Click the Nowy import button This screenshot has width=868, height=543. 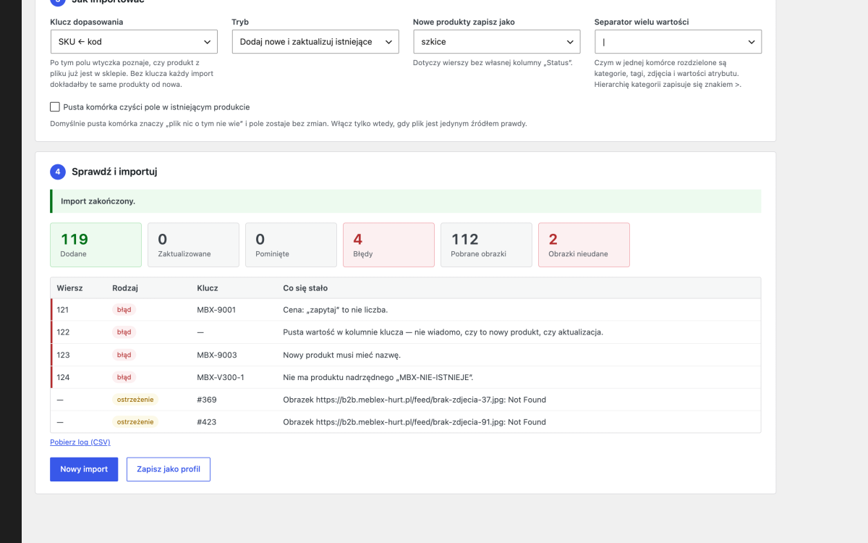[84, 469]
